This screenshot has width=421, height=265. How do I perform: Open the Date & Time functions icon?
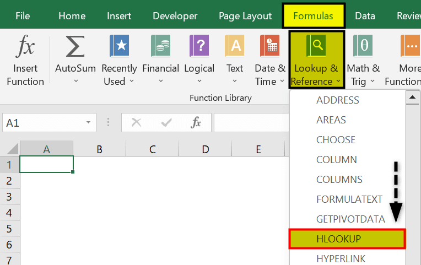(x=270, y=46)
